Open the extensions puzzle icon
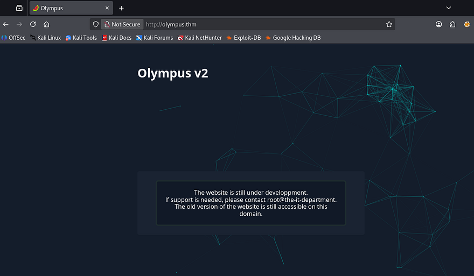 coord(452,24)
